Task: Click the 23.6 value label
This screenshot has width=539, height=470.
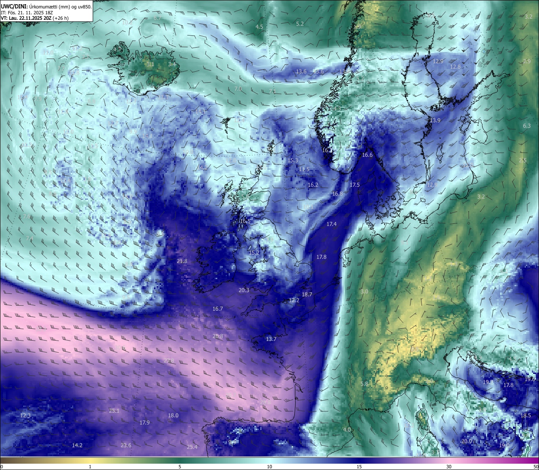Action: coord(126,445)
